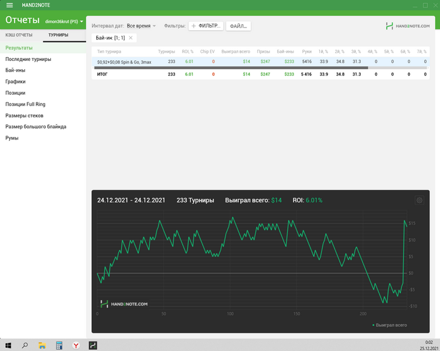Sort the table by ROI, % column
The height and width of the screenshot is (351, 440).
(x=189, y=51)
